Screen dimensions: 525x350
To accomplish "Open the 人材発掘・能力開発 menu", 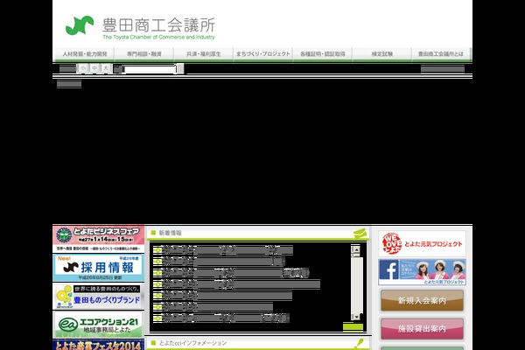I will 84,54.
